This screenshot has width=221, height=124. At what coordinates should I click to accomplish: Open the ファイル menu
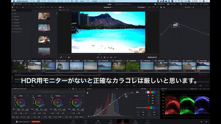point(32,1)
